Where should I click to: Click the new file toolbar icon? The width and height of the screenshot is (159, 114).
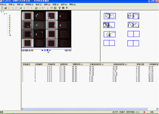[2, 8]
